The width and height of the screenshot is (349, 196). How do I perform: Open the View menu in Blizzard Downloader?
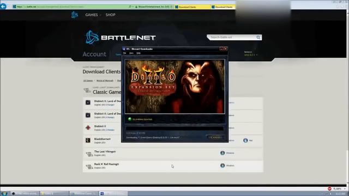(x=131, y=53)
